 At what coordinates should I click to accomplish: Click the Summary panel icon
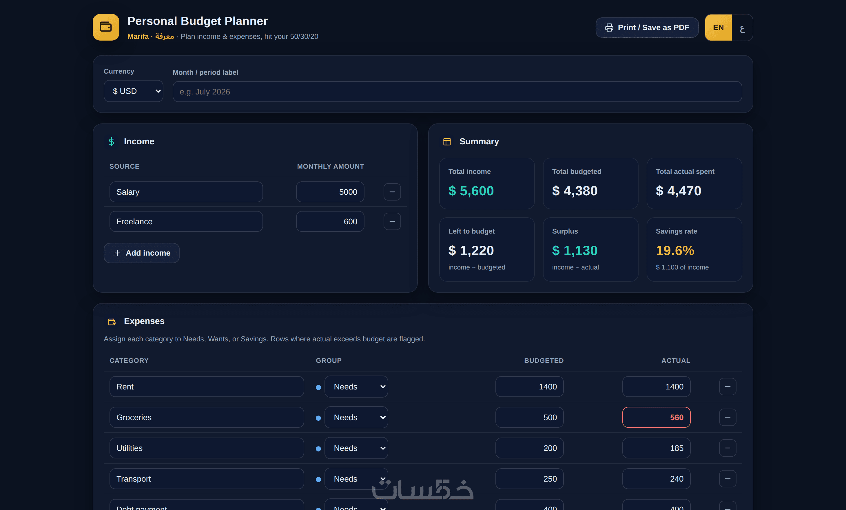tap(447, 141)
